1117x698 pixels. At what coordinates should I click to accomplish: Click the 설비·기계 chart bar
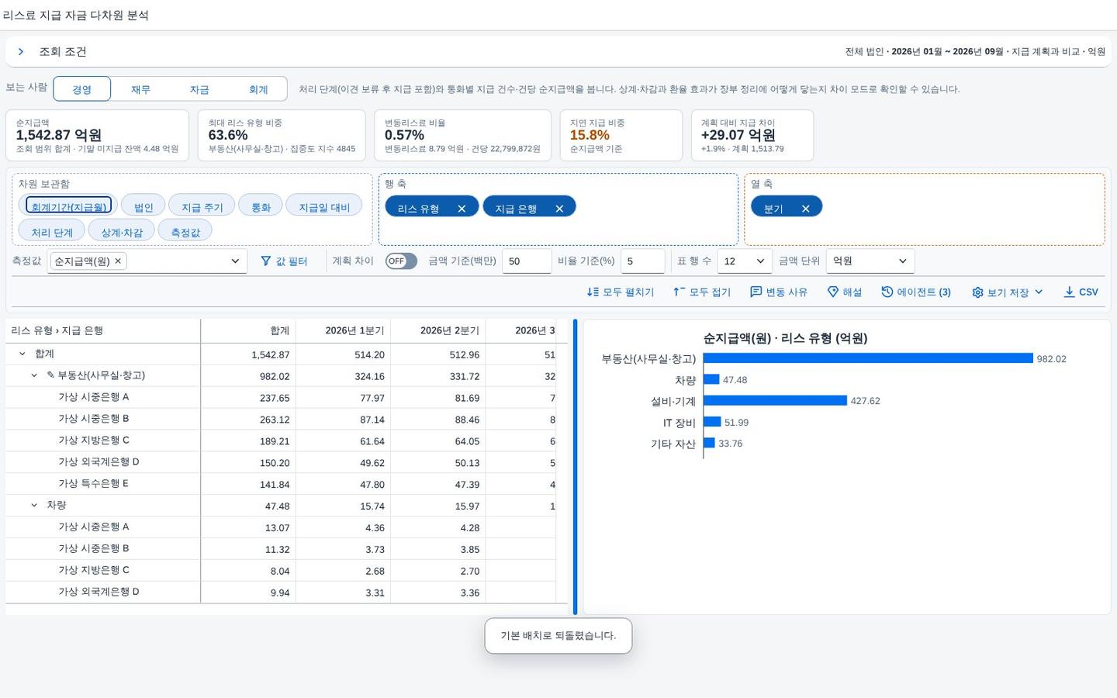pyautogui.click(x=775, y=401)
